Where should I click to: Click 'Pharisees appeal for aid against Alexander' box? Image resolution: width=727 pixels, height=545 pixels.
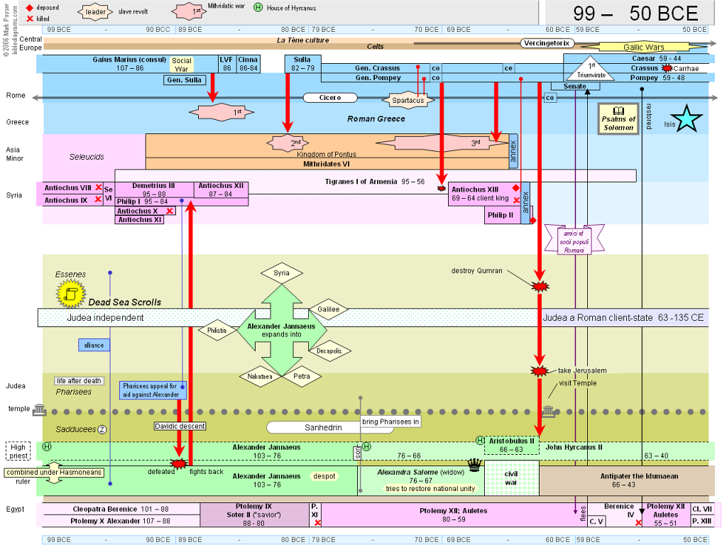pos(153,390)
